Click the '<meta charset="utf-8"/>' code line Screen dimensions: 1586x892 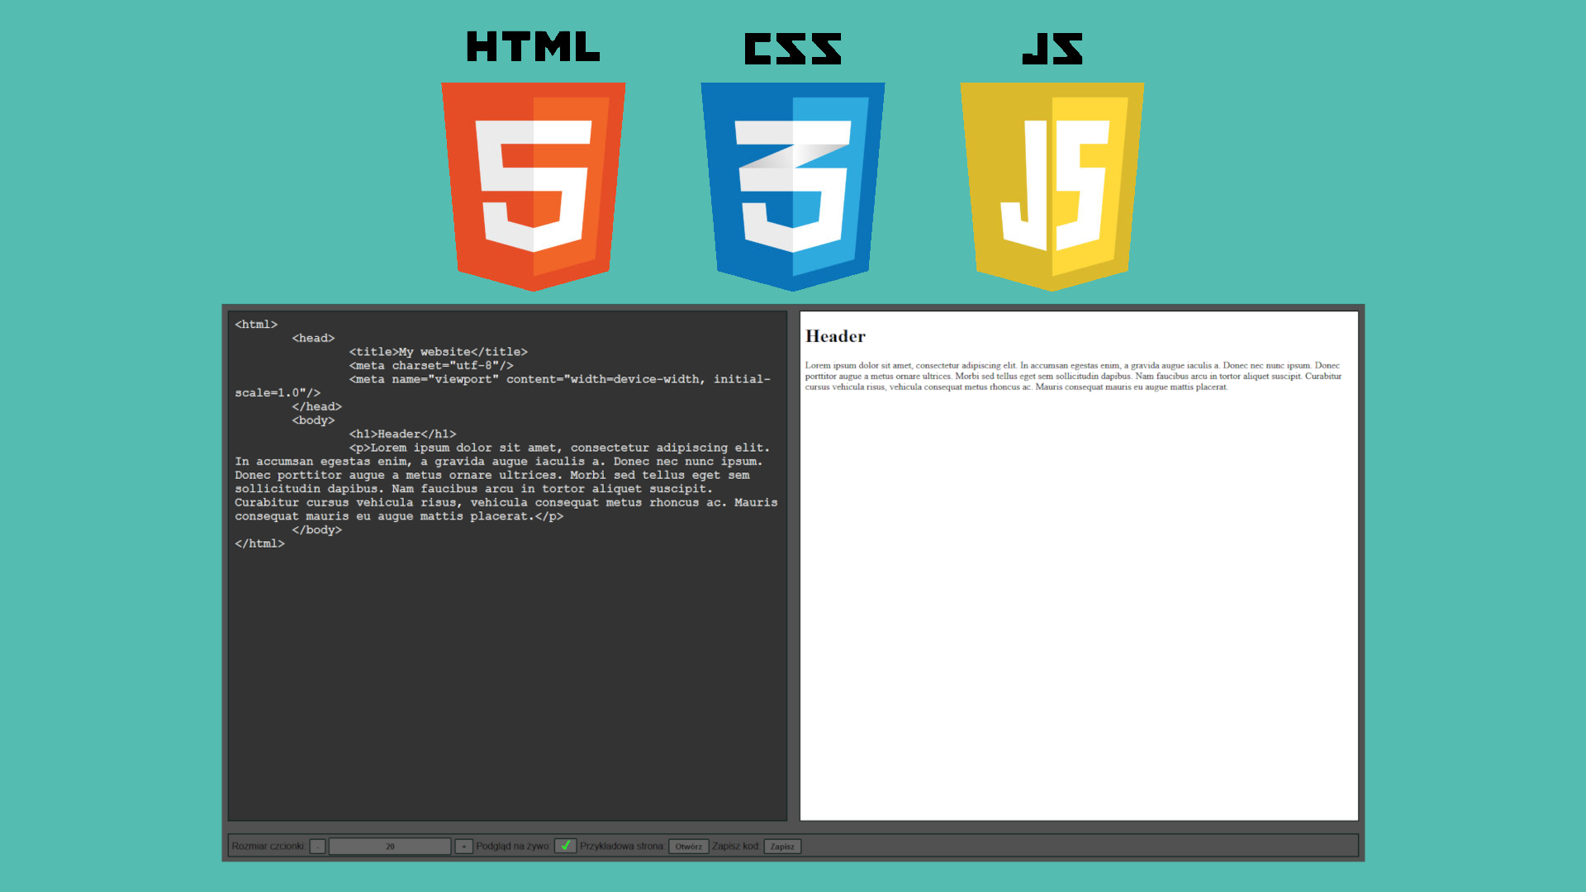431,366
